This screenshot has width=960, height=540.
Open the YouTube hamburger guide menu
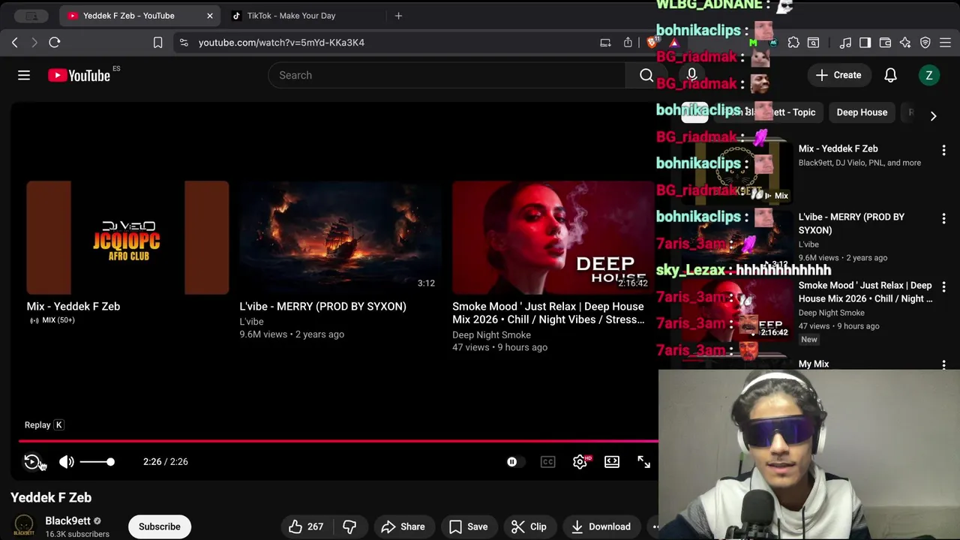[24, 75]
